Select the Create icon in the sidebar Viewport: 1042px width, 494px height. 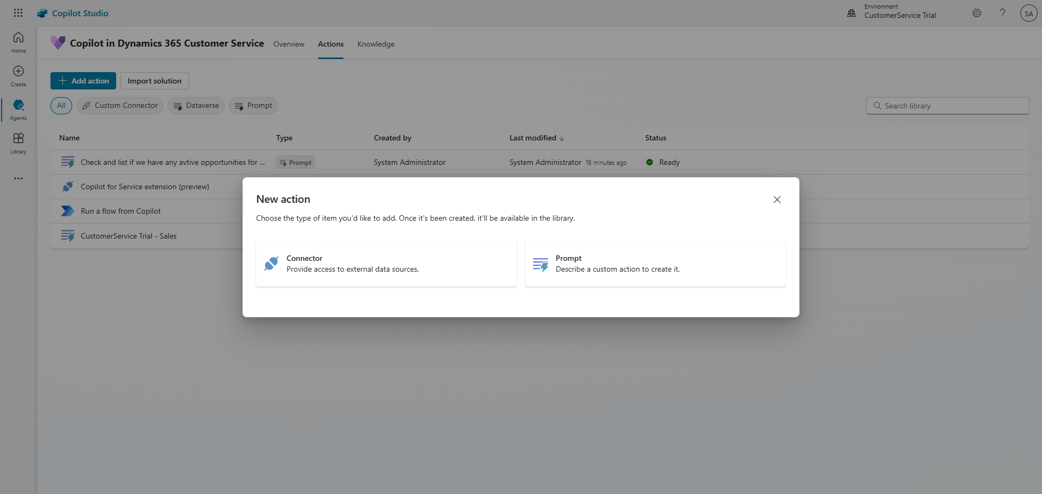[x=18, y=75]
